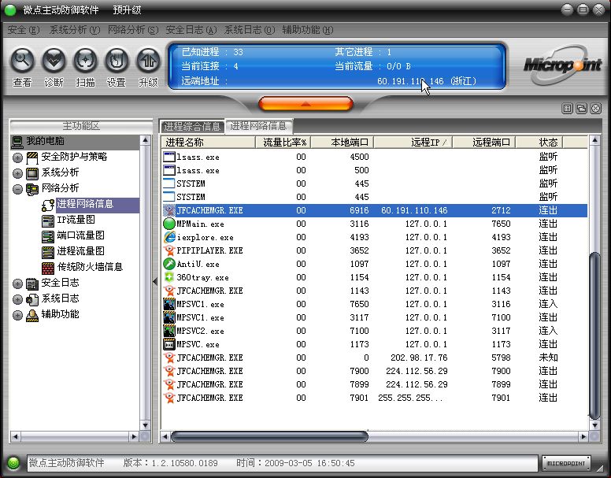Screen dimensions: 611x478
Task: Switch to the 进程综合信息 tab
Action: [x=192, y=126]
